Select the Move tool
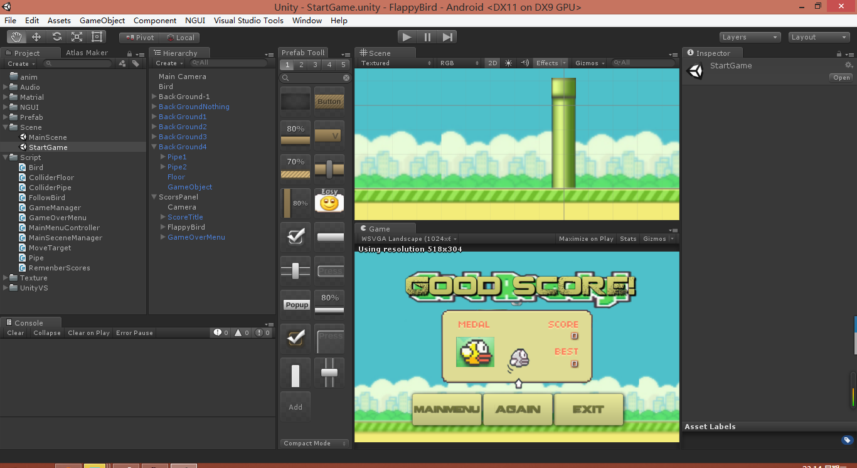This screenshot has height=468, width=857. (36, 37)
